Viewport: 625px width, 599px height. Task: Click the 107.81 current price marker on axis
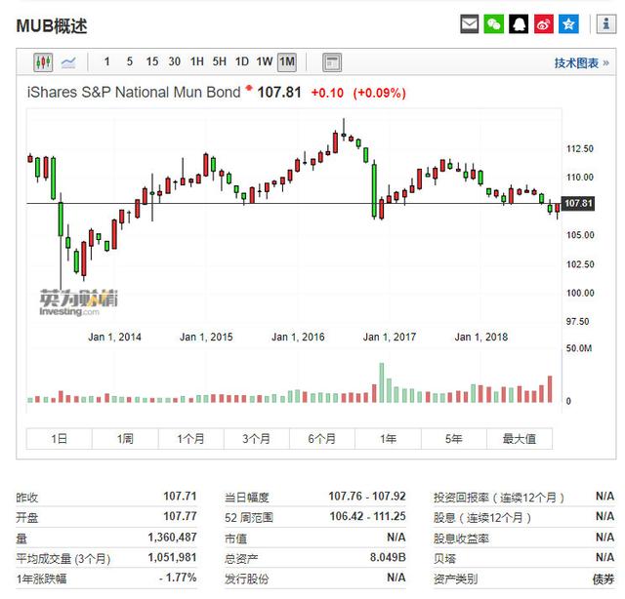[578, 204]
